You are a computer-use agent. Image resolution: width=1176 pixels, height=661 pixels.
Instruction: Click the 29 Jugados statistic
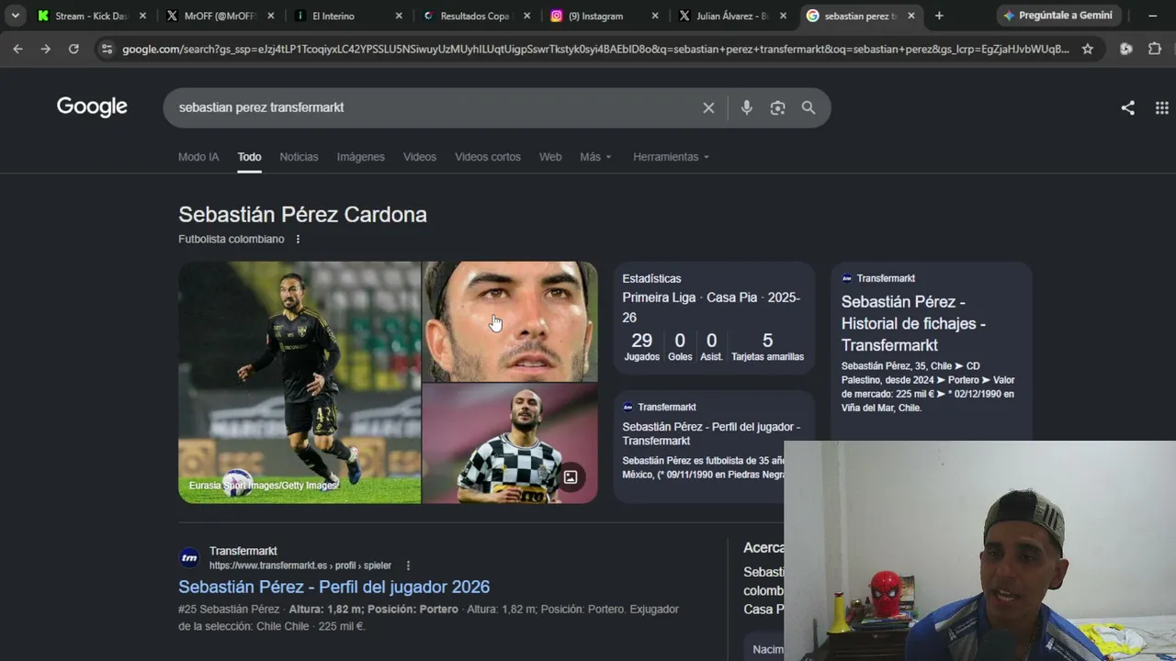point(642,346)
